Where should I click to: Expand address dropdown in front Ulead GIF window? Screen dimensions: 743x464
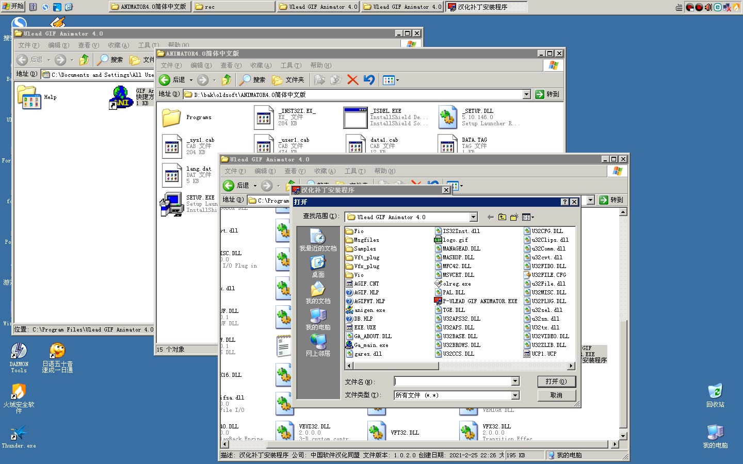[x=591, y=200]
